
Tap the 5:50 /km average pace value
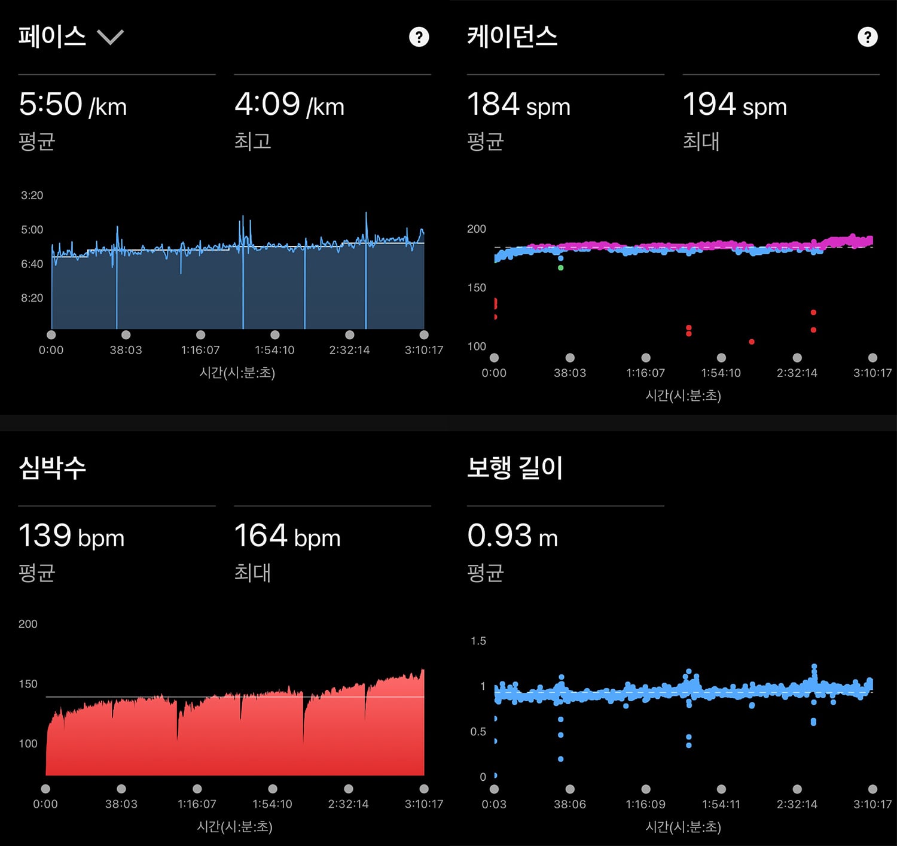tap(72, 105)
